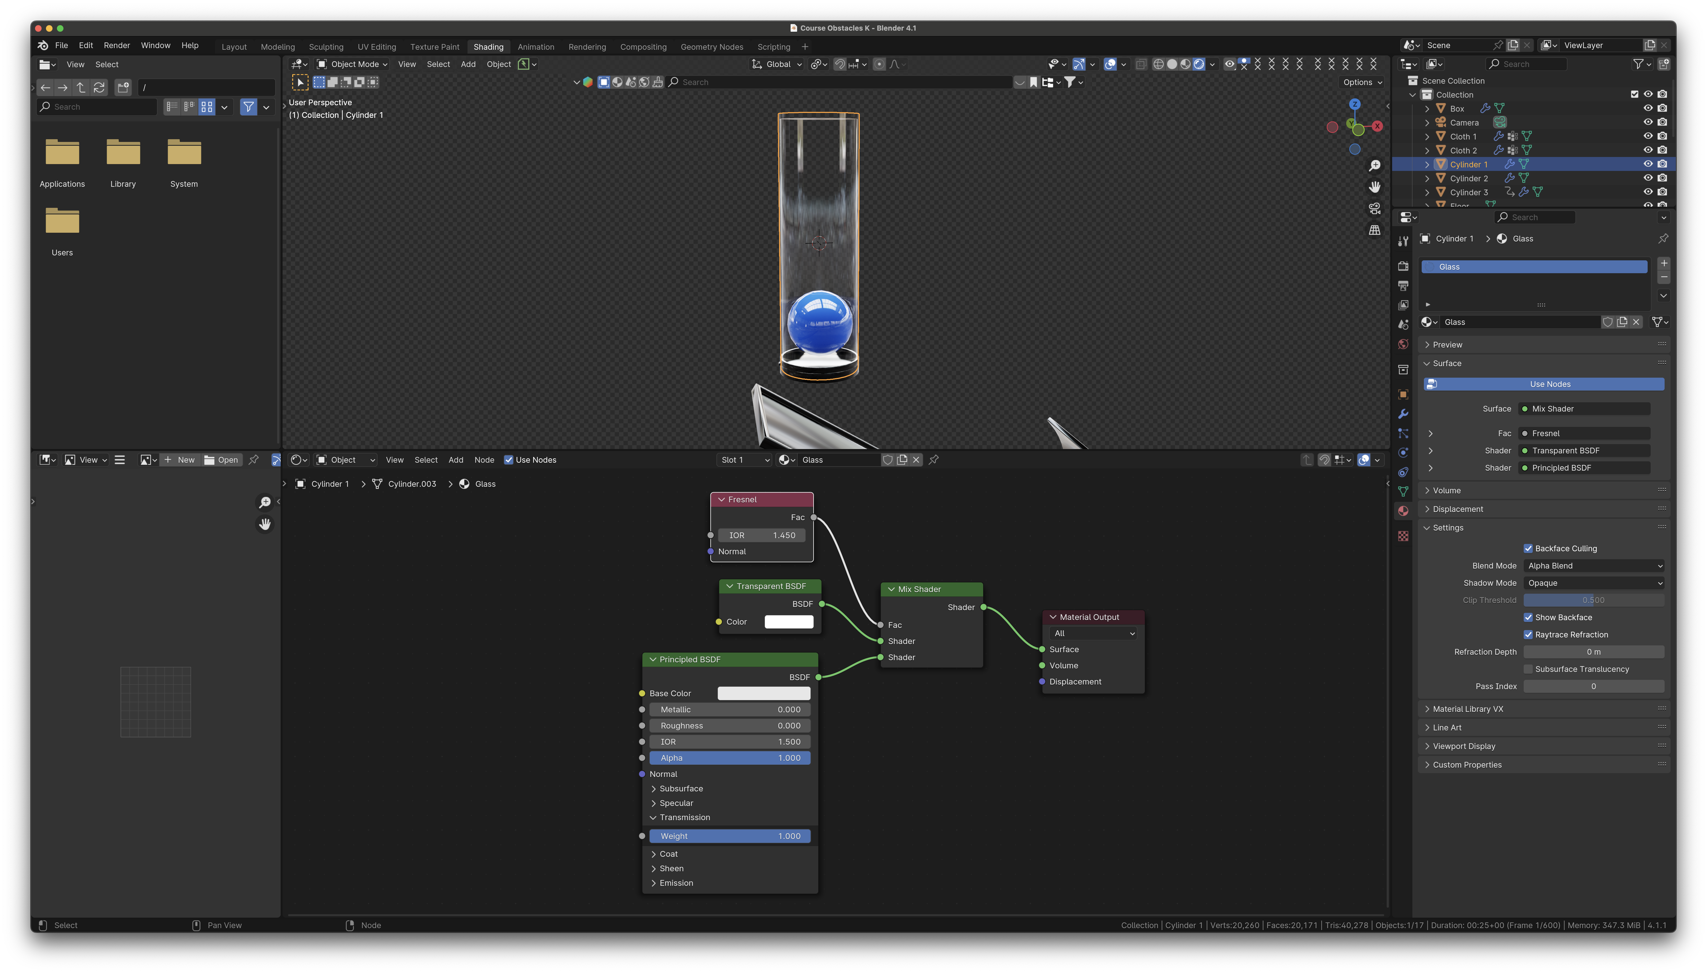Enable Subsurface Translucency checkbox

pos(1528,669)
